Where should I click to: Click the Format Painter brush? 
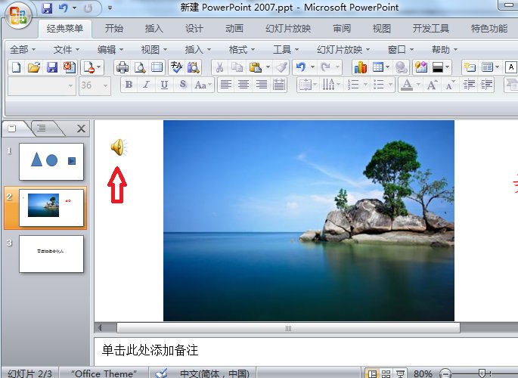point(282,67)
